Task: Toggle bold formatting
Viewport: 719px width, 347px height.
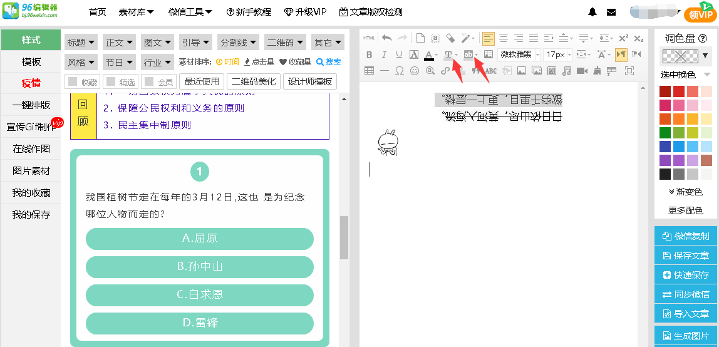Action: pyautogui.click(x=369, y=54)
